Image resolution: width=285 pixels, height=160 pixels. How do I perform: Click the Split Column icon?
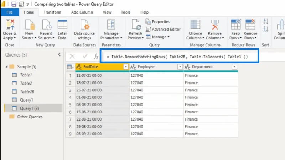281,25
